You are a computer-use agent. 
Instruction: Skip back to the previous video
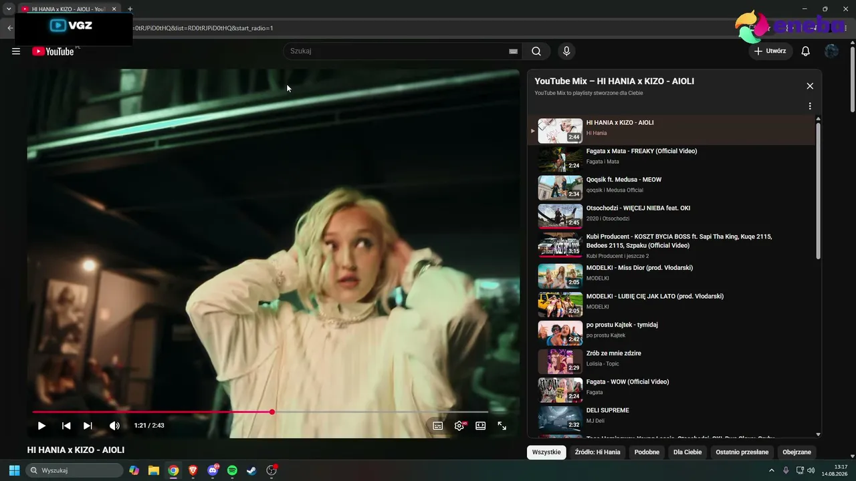click(x=66, y=426)
